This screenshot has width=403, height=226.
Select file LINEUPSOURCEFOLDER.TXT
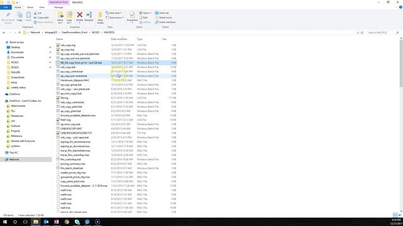[x=76, y=133]
